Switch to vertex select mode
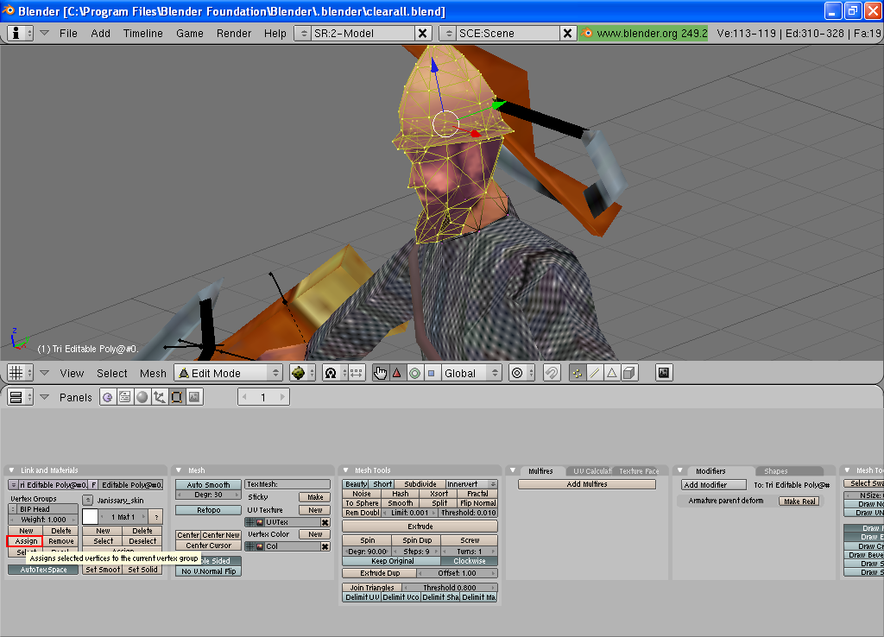 578,373
